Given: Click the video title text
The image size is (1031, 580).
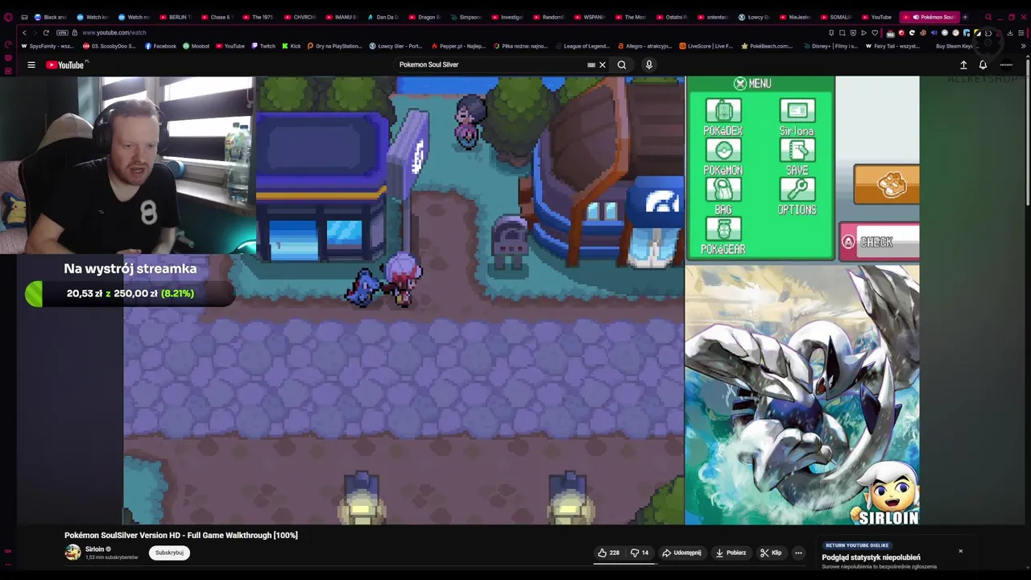Looking at the screenshot, I should coord(181,536).
